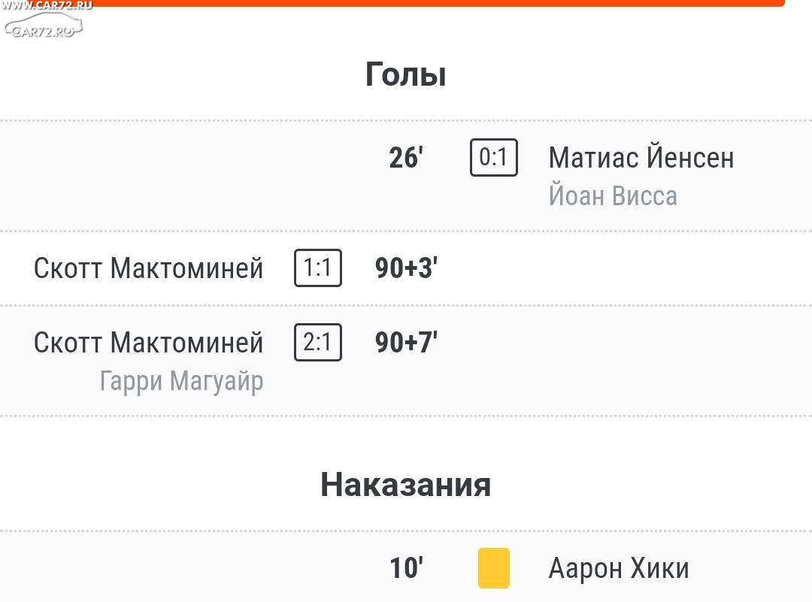Open player Аарон Хики

tap(619, 568)
